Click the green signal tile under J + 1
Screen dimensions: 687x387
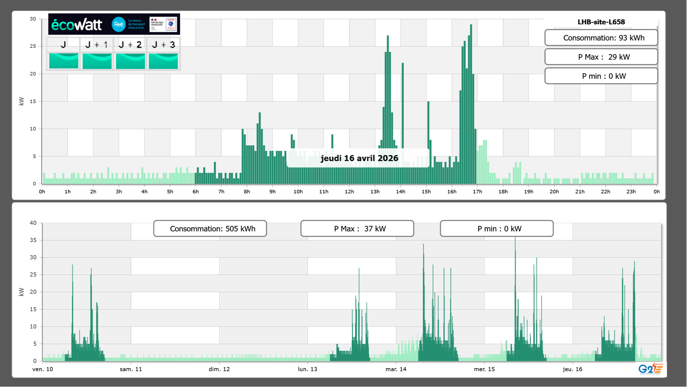coord(97,61)
